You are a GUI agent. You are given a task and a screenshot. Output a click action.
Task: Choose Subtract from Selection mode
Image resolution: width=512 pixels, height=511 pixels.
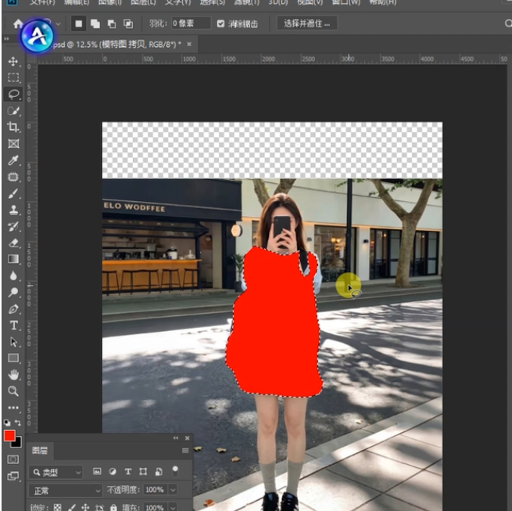tap(112, 23)
